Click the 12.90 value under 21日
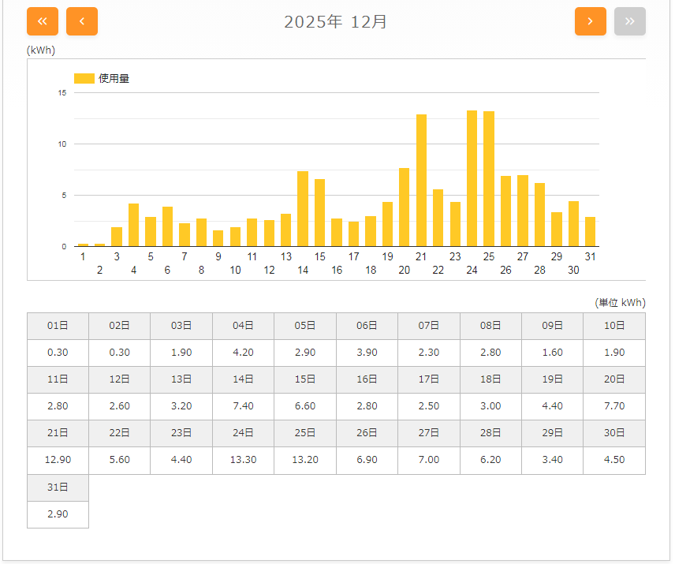Image resolution: width=675 pixels, height=564 pixels. tap(58, 460)
